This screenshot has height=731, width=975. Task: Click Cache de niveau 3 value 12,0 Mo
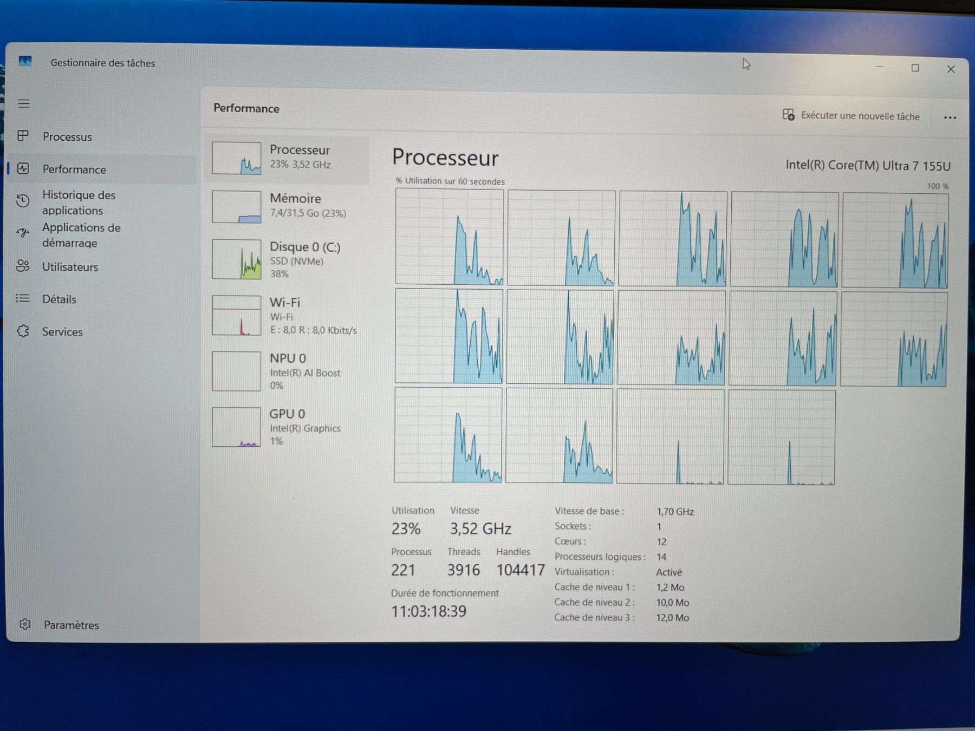pos(673,617)
